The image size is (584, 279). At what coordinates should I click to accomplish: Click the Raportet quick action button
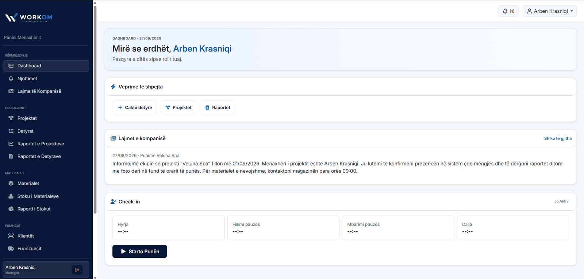[218, 107]
